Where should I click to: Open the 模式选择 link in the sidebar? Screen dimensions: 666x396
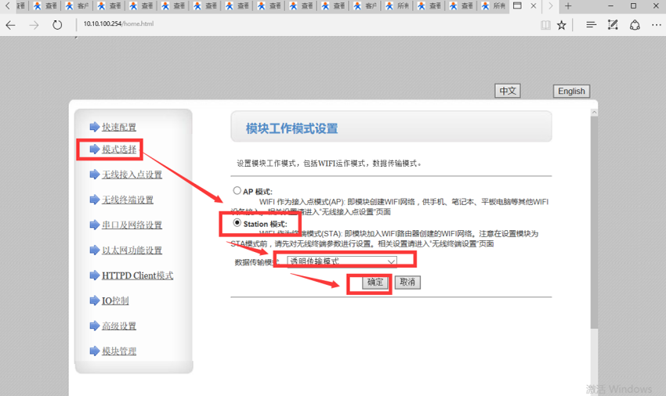point(119,149)
